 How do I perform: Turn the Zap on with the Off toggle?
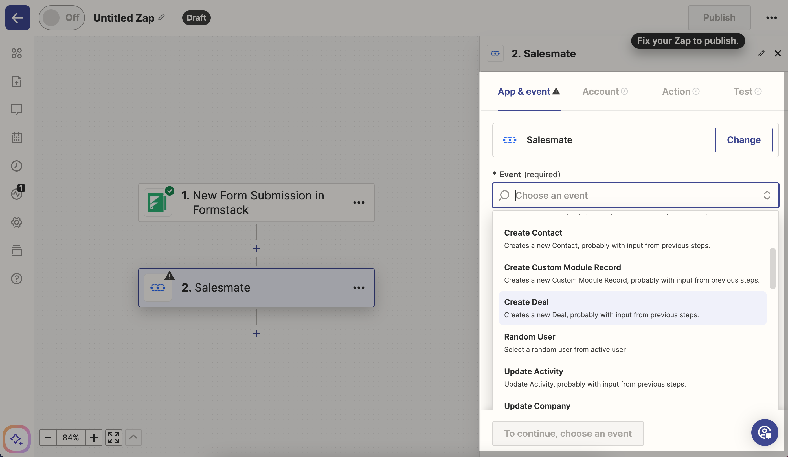tap(61, 17)
